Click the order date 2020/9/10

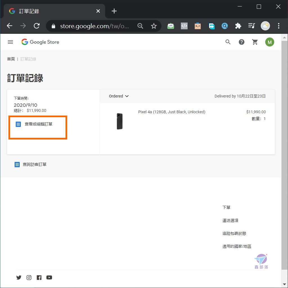[x=26, y=105]
